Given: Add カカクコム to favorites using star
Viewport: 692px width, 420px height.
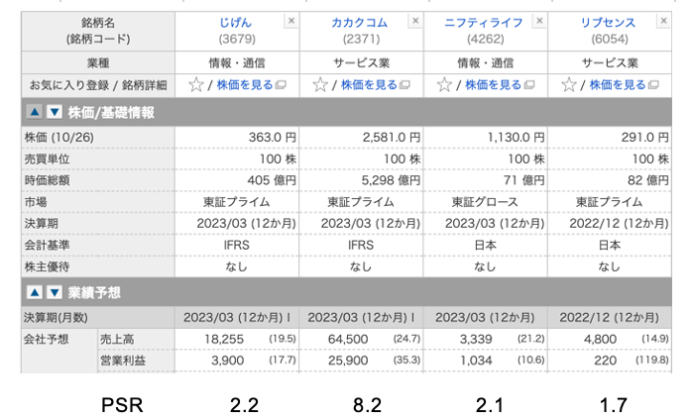Looking at the screenshot, I should click(320, 85).
